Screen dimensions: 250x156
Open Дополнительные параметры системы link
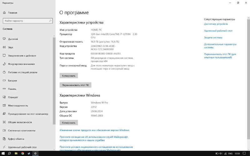[x=220, y=46]
